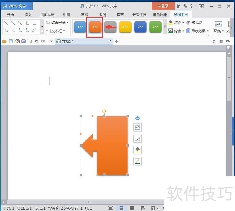Collapse ribbon with the up-arrow box icon
This screenshot has height=211, width=235.
coord(201,6)
